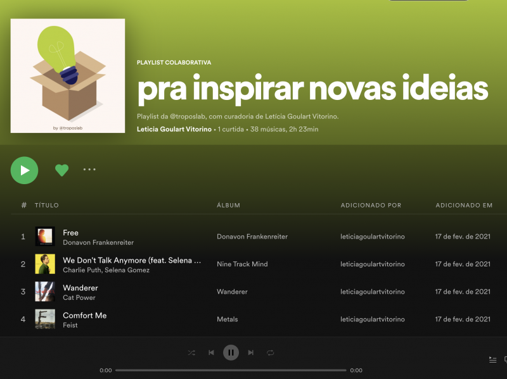
Task: Open the three-dot more options menu
Action: coord(89,169)
